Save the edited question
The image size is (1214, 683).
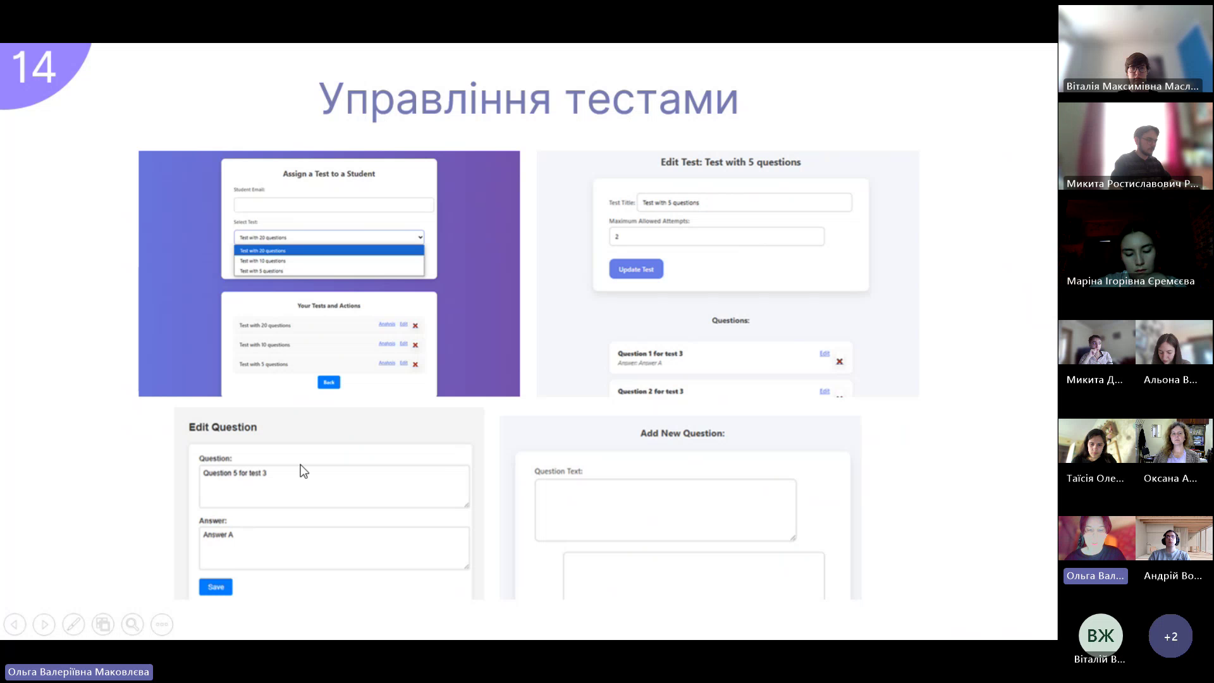pyautogui.click(x=216, y=587)
